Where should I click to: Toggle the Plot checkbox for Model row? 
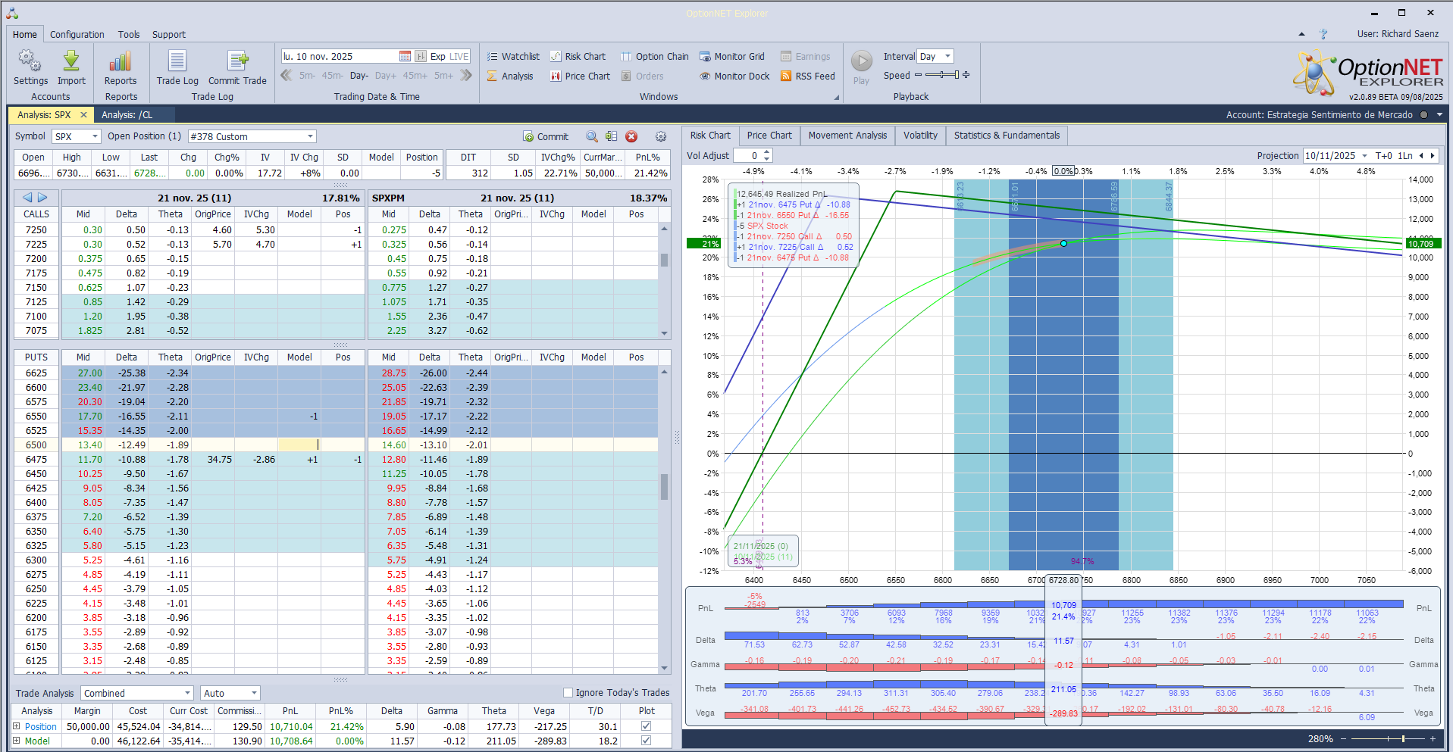tap(646, 741)
